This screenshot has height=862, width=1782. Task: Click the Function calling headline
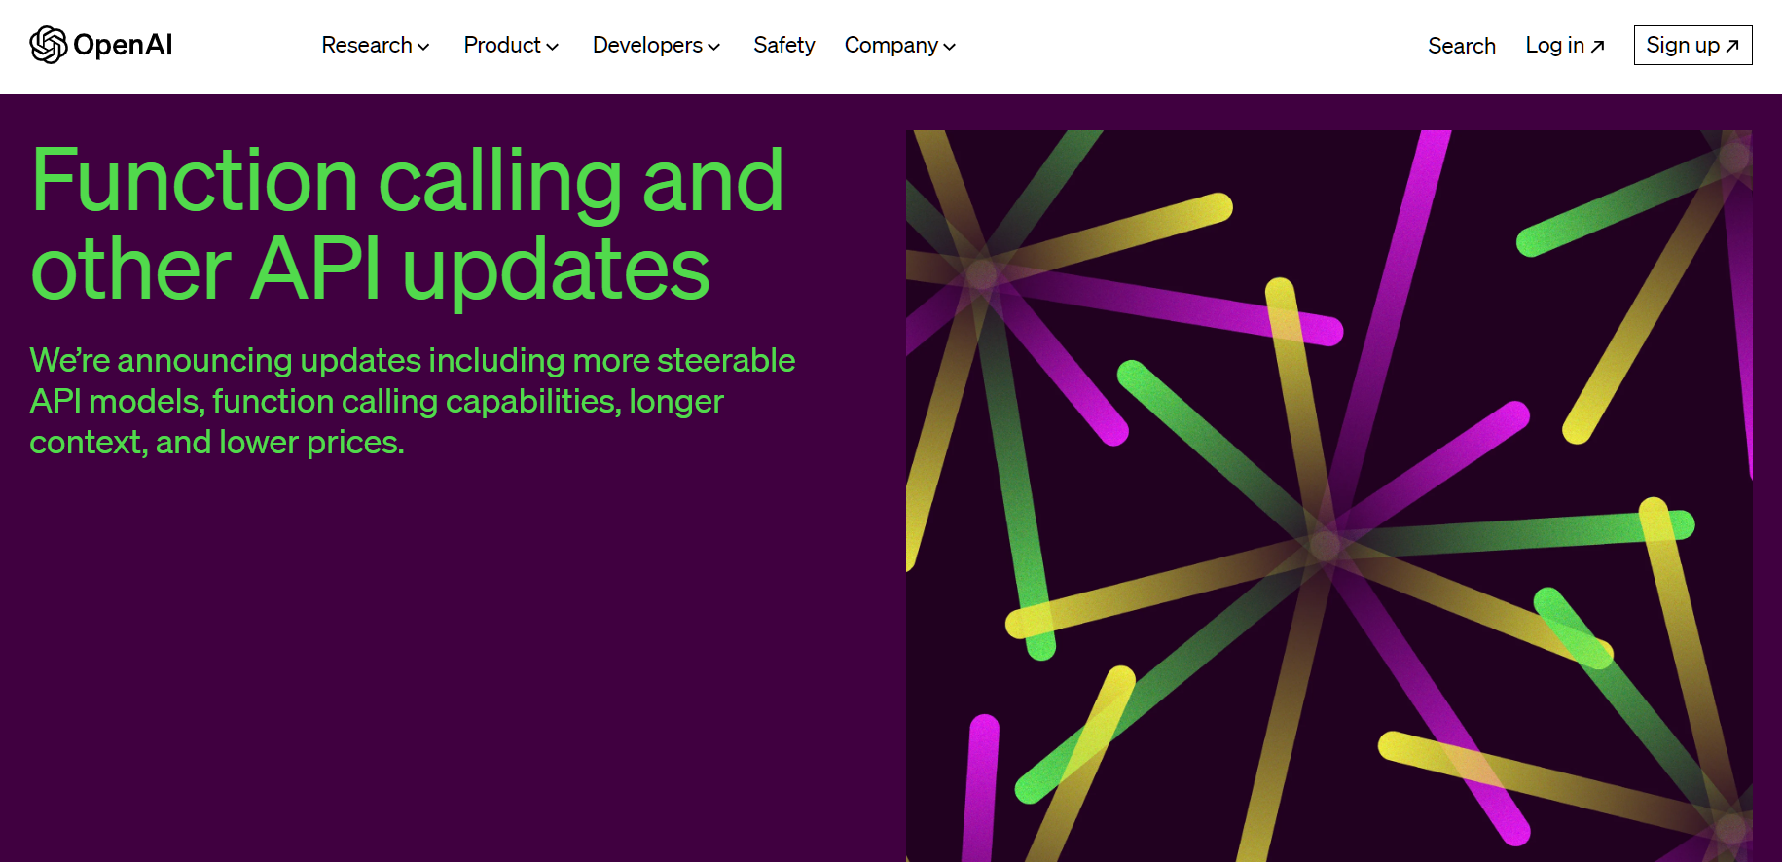(x=407, y=224)
